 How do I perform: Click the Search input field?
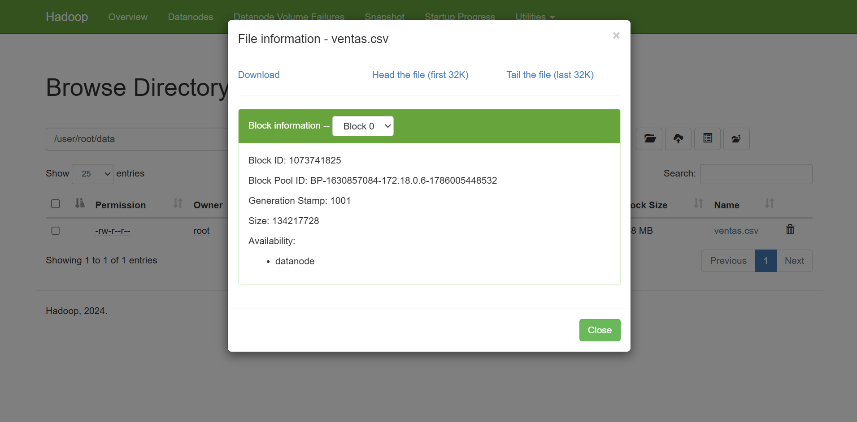pyautogui.click(x=756, y=174)
